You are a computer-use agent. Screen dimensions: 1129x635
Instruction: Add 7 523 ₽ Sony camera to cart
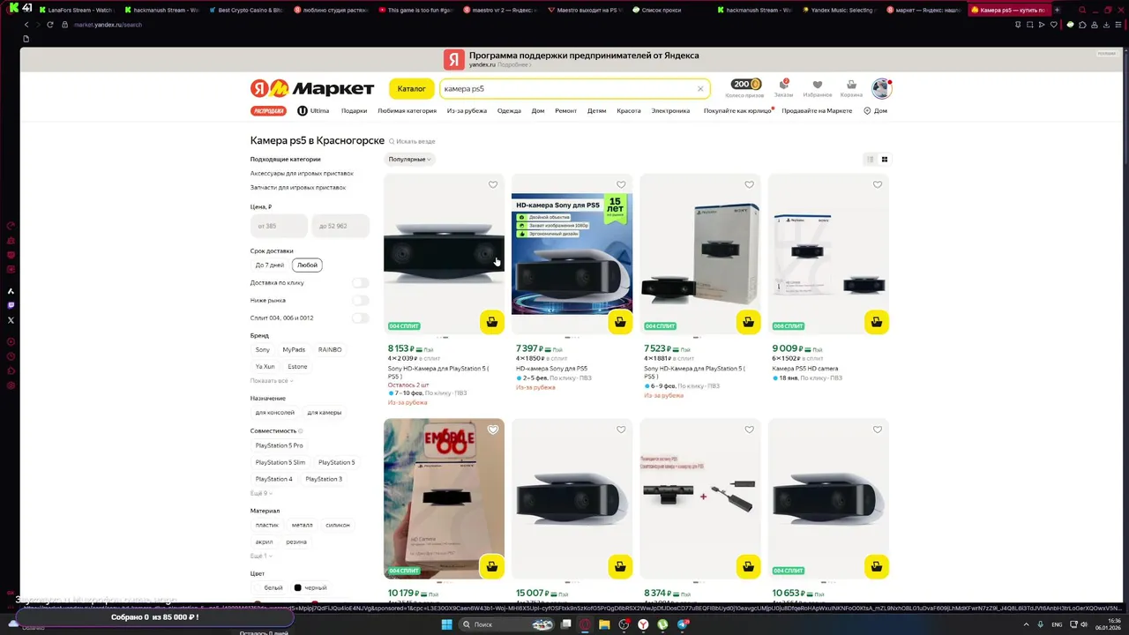748,322
